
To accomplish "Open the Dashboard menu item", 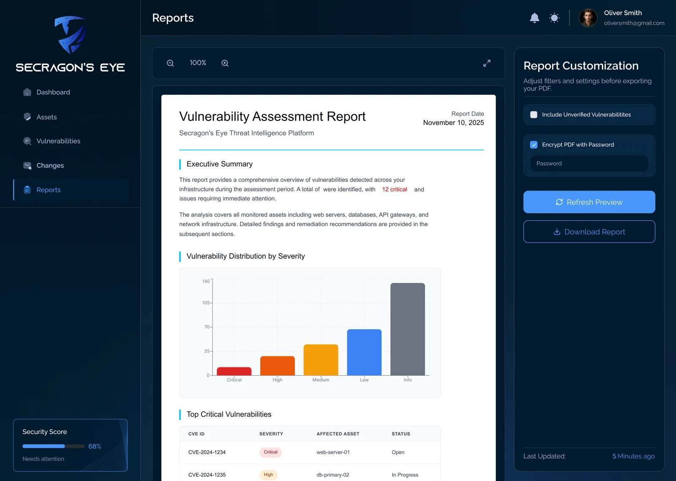I will pyautogui.click(x=53, y=92).
